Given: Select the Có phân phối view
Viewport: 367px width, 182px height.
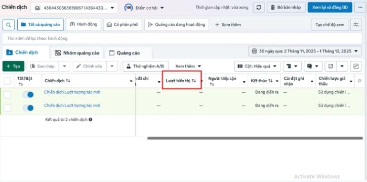Looking at the screenshot, I should click(x=123, y=25).
